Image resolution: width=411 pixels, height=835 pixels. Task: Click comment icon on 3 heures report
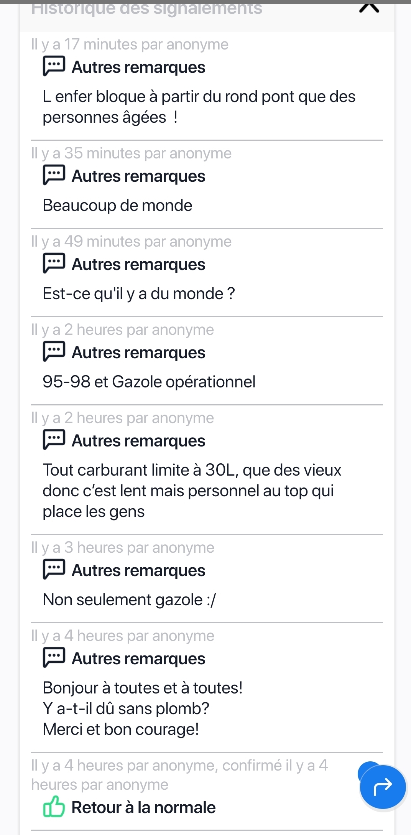(x=54, y=569)
